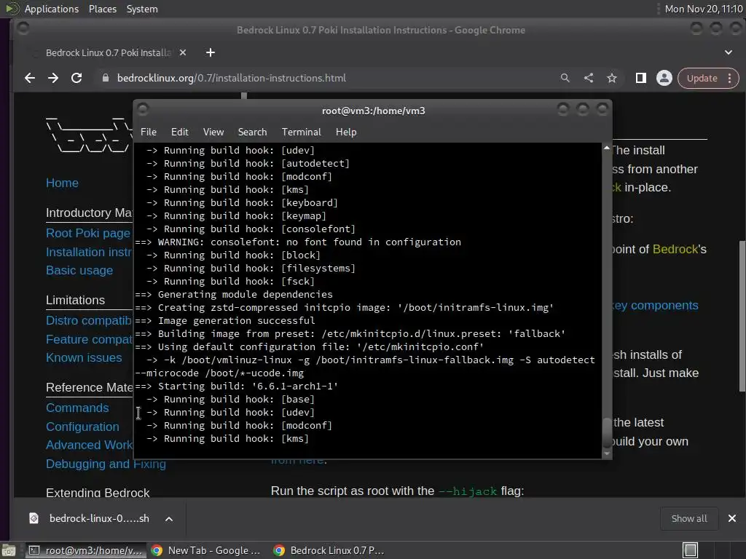Open key components link
The width and height of the screenshot is (746, 559).
656,306
